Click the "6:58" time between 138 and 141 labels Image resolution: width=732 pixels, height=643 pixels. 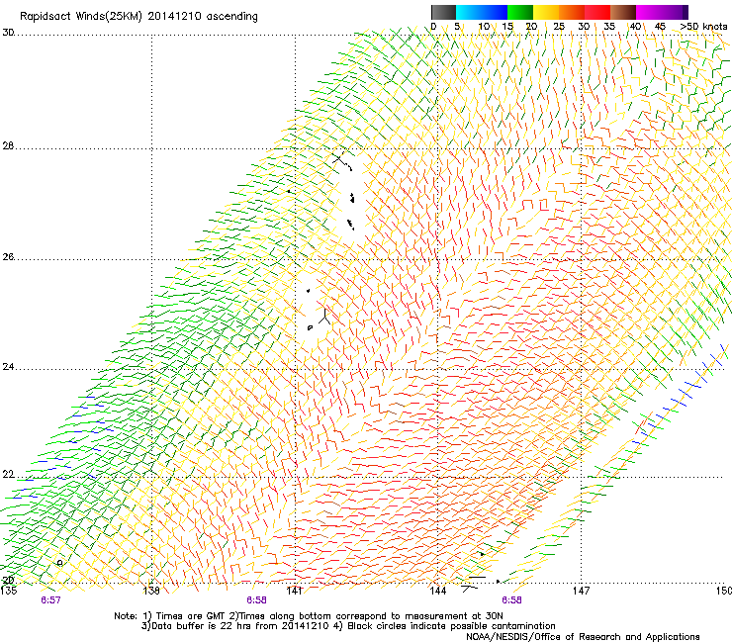coord(257,600)
